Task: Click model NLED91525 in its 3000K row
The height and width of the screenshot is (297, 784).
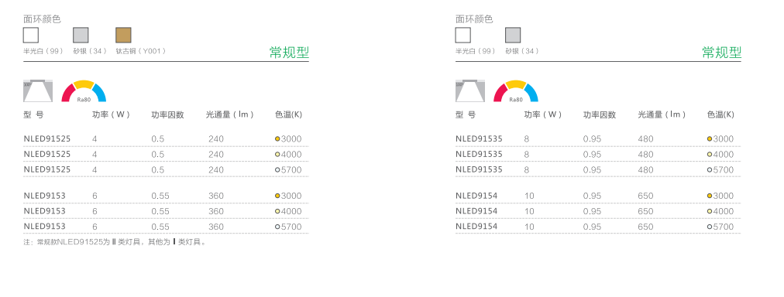Action: pos(47,138)
